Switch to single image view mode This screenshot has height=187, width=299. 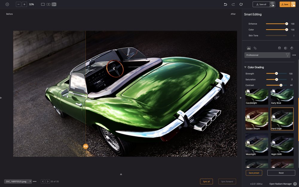[x=43, y=4]
